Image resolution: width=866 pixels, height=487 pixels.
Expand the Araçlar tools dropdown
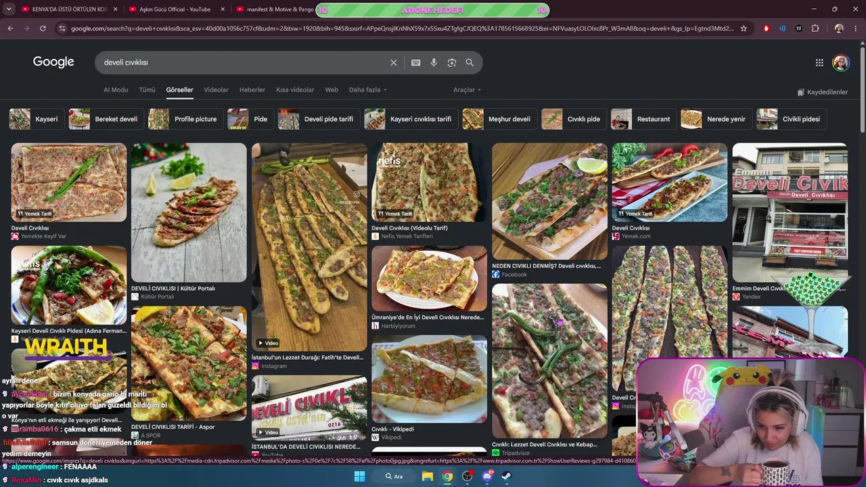[468, 90]
